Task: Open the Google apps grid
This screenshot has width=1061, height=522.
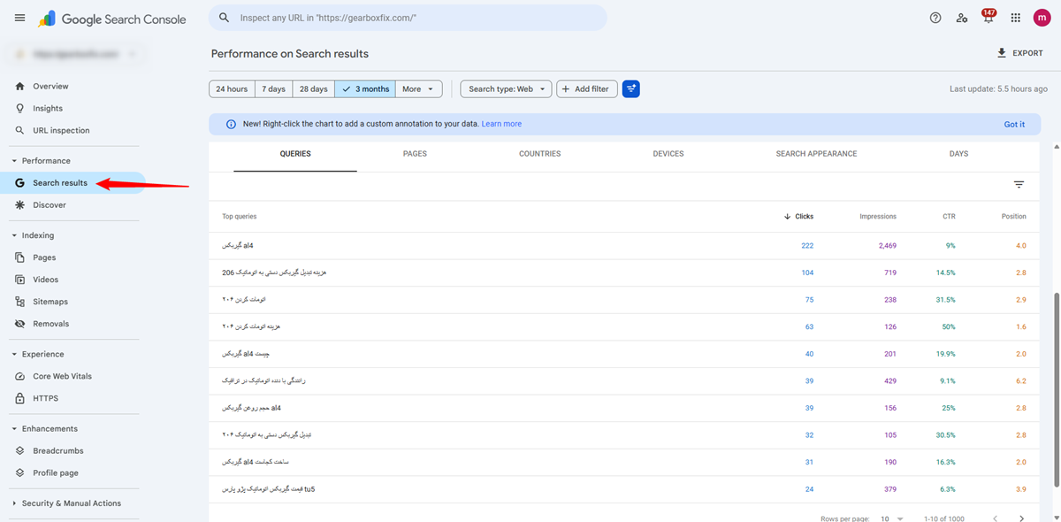Action: coord(1015,18)
